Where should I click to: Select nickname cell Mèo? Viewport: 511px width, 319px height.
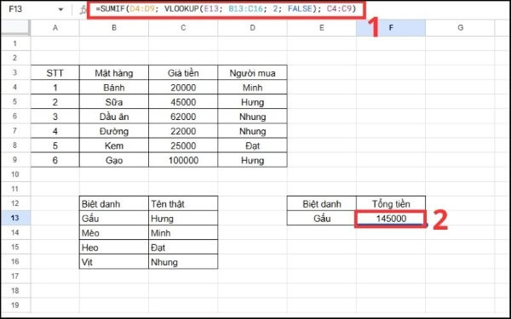[x=114, y=233]
